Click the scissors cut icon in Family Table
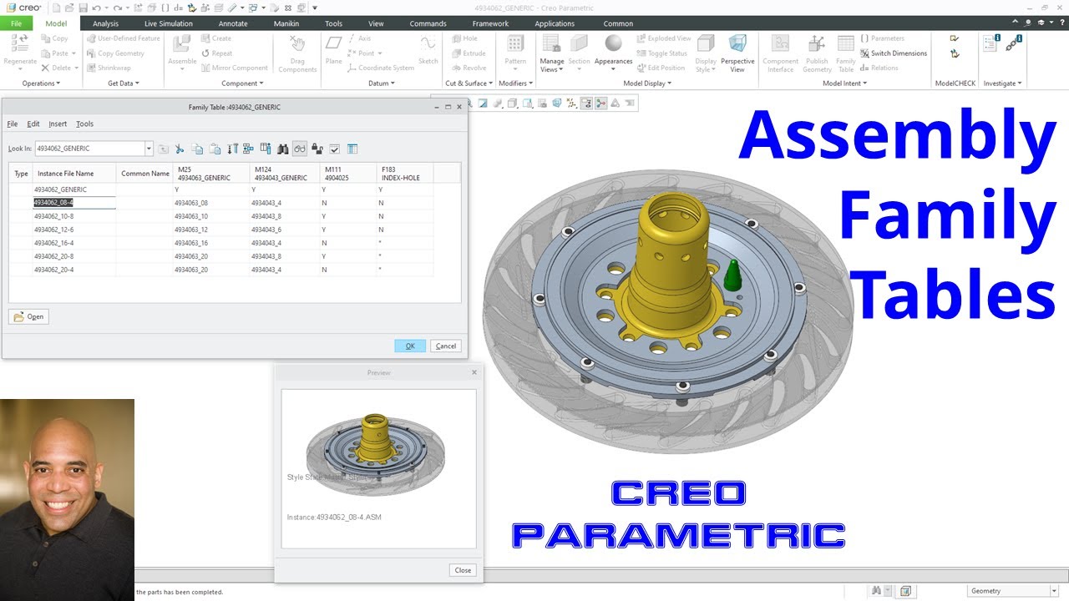Image resolution: width=1069 pixels, height=601 pixels. pos(180,149)
